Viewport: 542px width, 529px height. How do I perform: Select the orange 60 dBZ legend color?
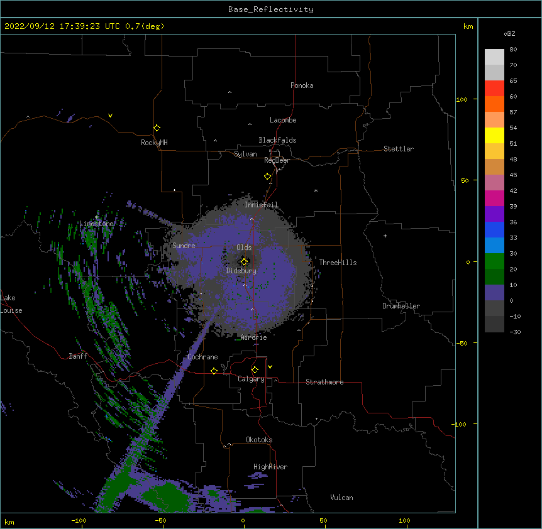pyautogui.click(x=494, y=104)
